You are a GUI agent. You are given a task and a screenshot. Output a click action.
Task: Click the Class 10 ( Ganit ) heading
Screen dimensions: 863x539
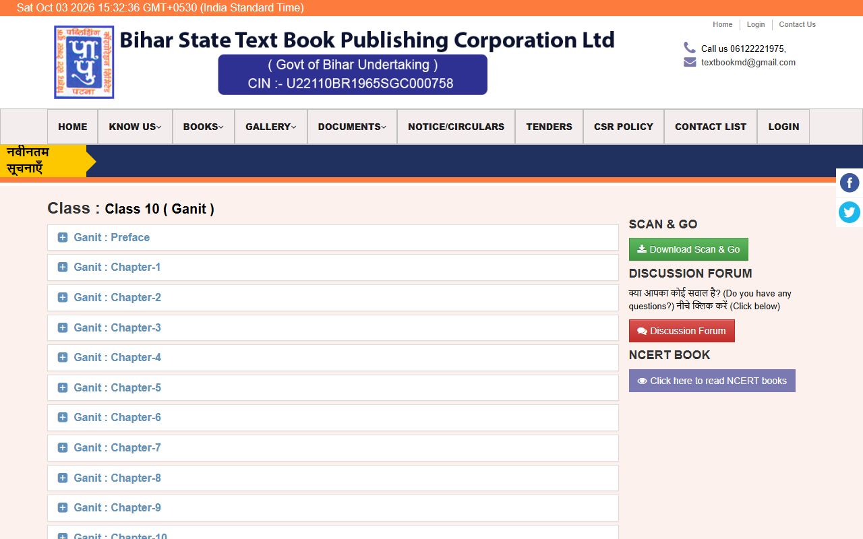[159, 209]
